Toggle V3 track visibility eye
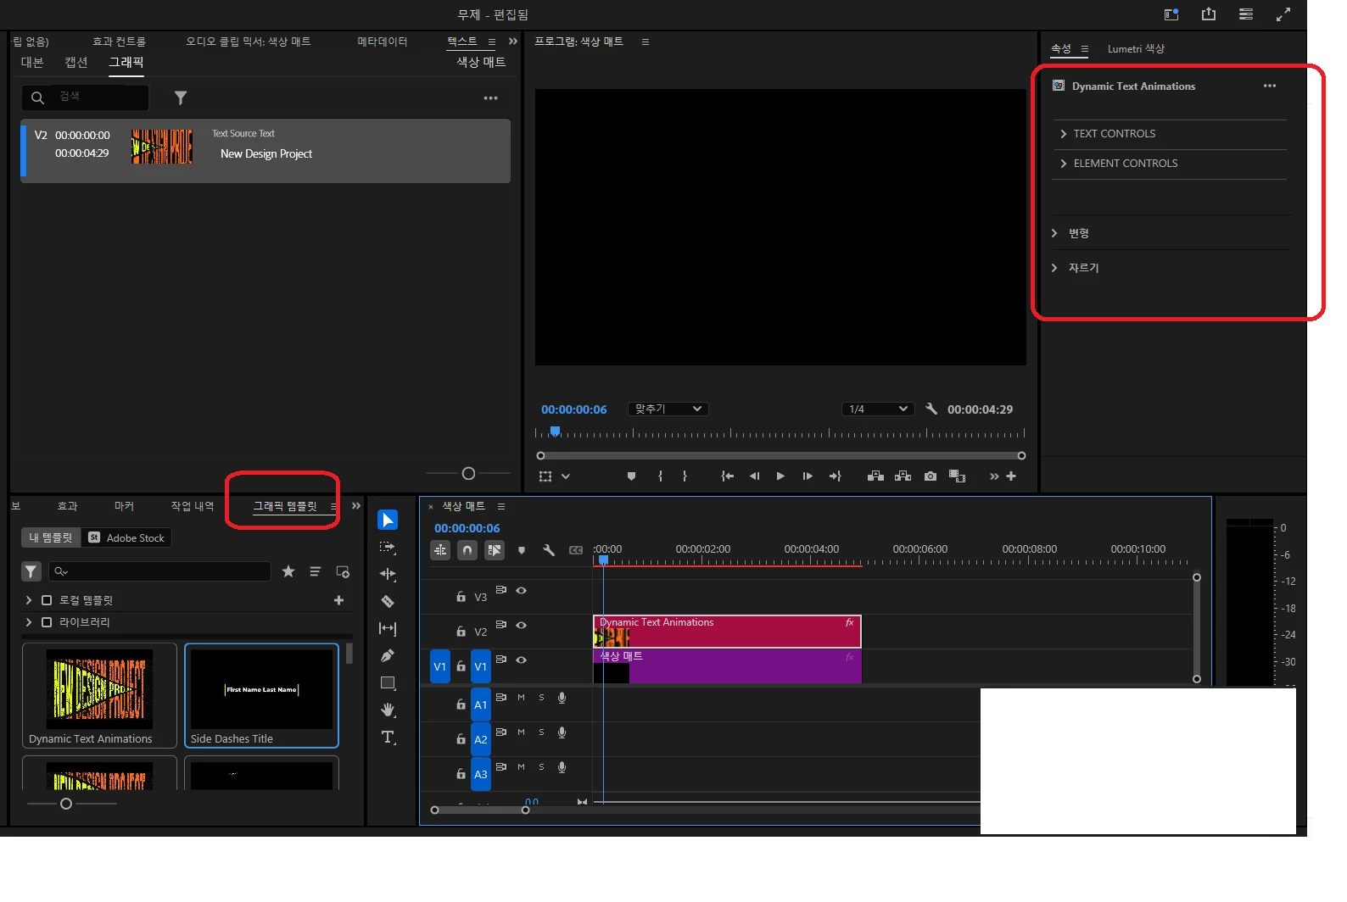Screen dimensions: 1347x902 tap(522, 591)
